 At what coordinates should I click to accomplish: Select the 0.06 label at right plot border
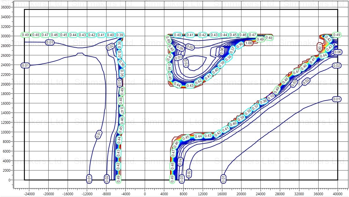pos(337,52)
